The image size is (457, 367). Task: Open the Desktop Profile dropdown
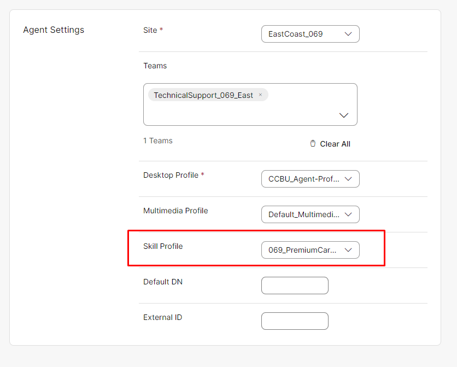310,179
